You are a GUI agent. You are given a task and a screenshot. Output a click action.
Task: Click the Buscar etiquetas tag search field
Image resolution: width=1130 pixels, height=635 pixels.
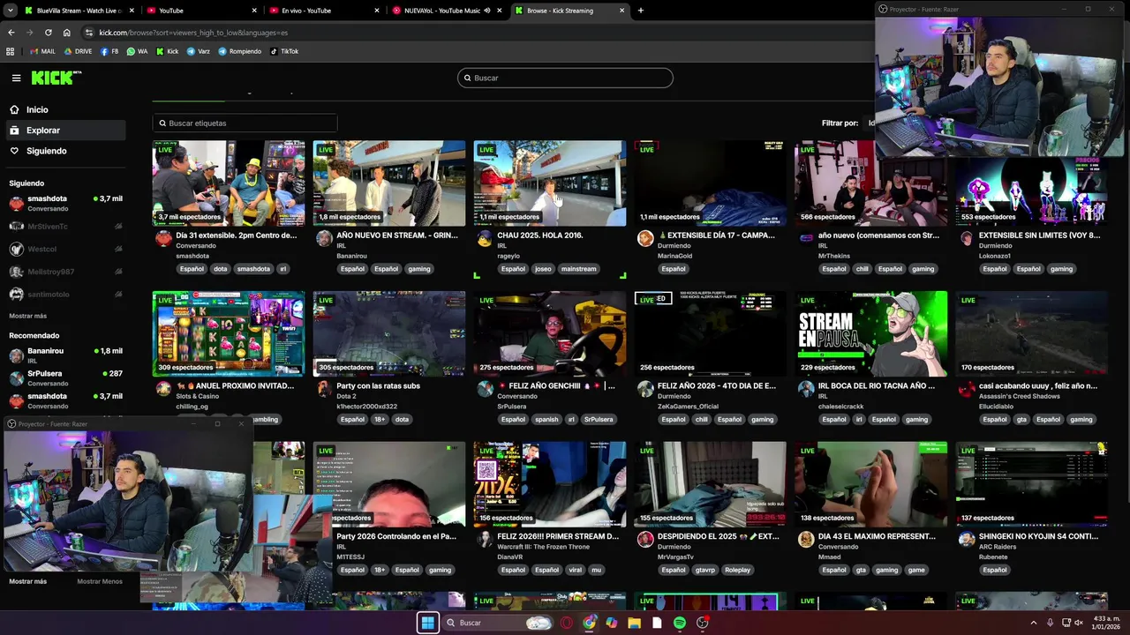click(x=245, y=123)
